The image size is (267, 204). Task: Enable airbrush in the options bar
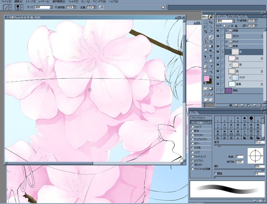coord(101,7)
